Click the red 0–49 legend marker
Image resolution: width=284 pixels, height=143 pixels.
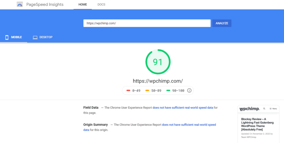129,90
